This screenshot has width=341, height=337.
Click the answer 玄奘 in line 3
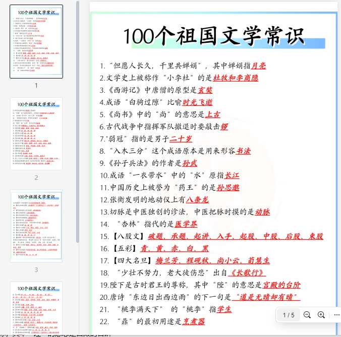(205, 90)
